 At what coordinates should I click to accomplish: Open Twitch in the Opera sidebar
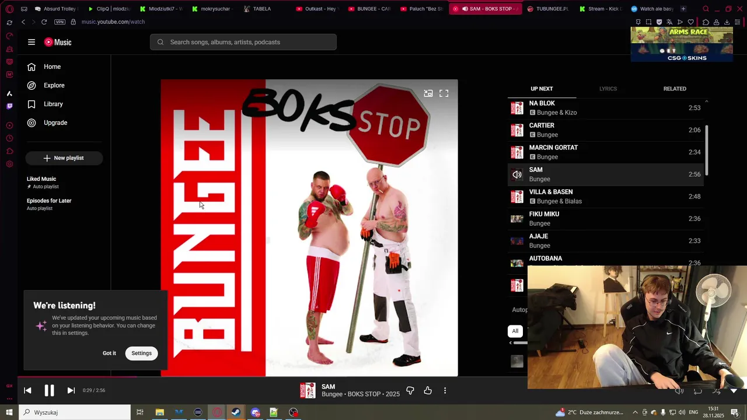(x=9, y=106)
